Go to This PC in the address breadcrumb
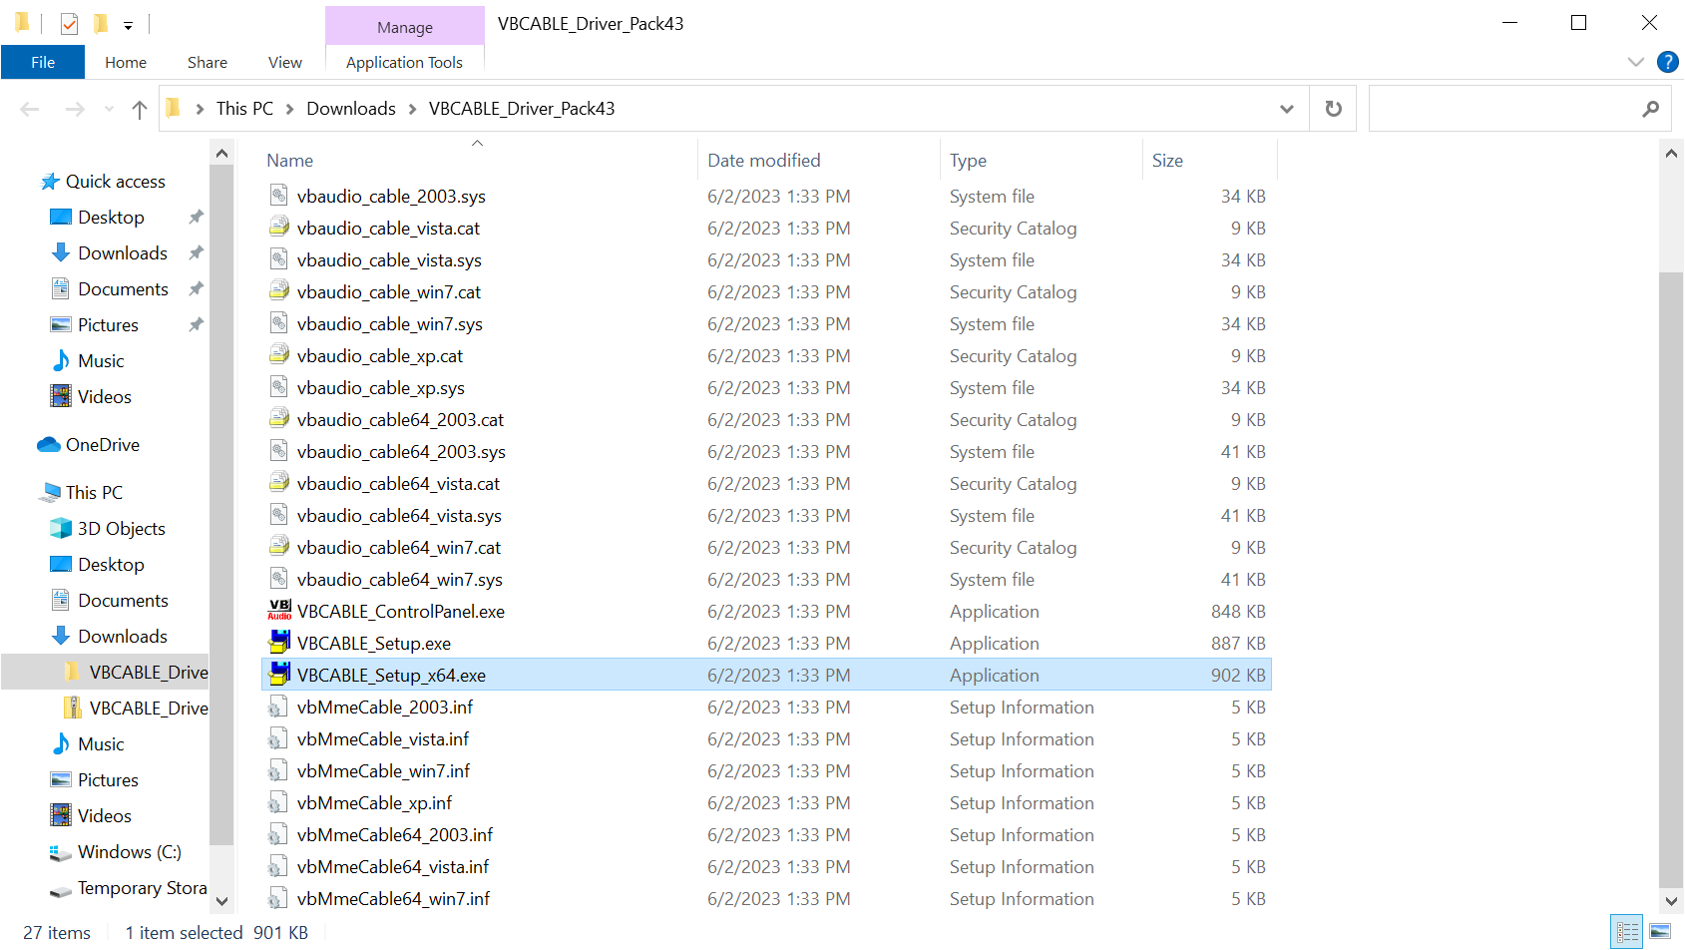 point(244,109)
